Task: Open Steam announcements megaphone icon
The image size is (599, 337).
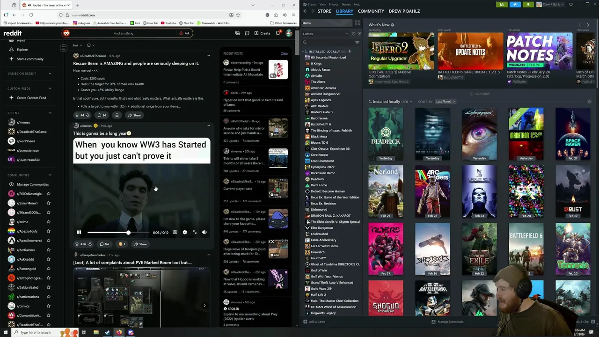Action: (x=515, y=4)
